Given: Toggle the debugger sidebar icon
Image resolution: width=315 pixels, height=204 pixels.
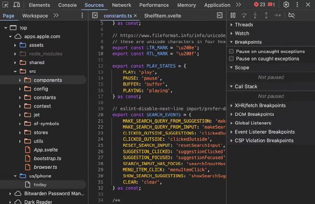Looking at the screenshot, I should click(x=219, y=15).
